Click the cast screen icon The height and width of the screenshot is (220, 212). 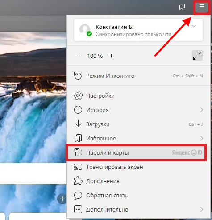pyautogui.click(x=78, y=167)
